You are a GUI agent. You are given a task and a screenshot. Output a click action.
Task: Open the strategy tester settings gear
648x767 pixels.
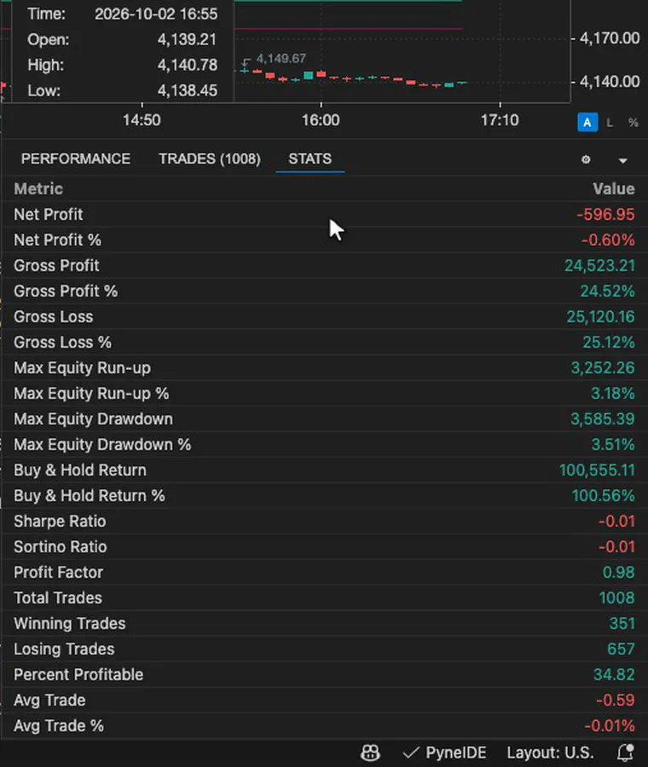586,159
